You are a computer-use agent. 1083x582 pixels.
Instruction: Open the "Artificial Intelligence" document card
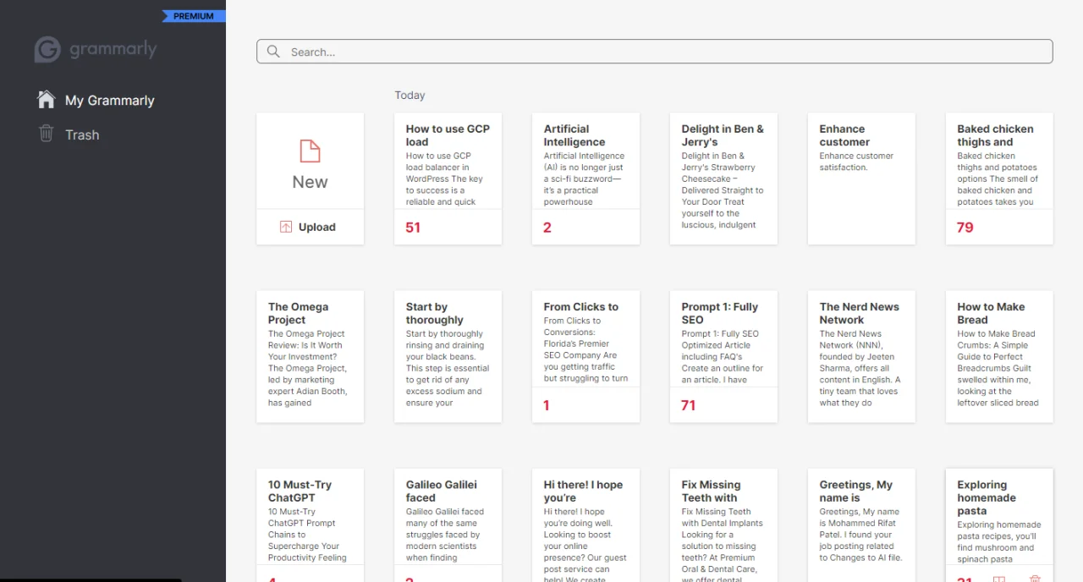click(586, 179)
